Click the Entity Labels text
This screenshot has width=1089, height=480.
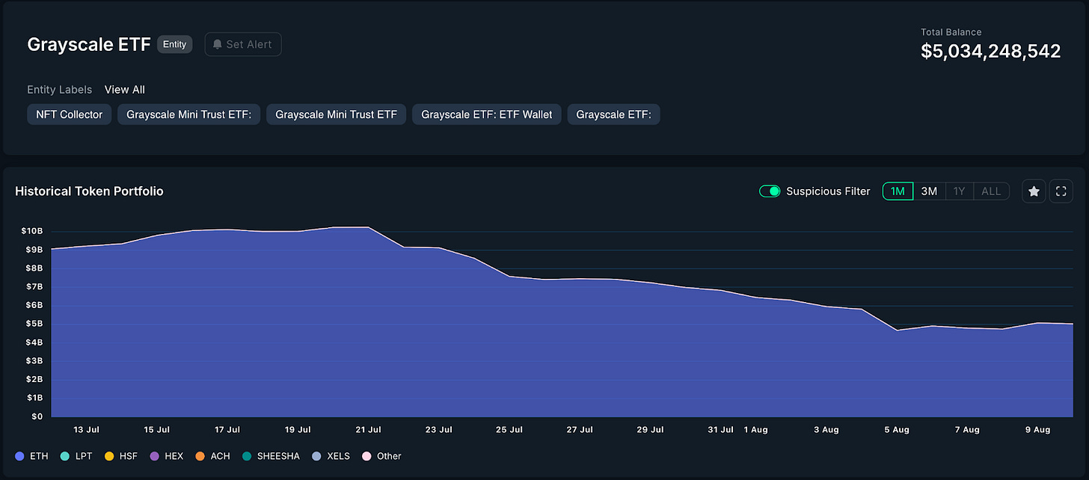60,90
